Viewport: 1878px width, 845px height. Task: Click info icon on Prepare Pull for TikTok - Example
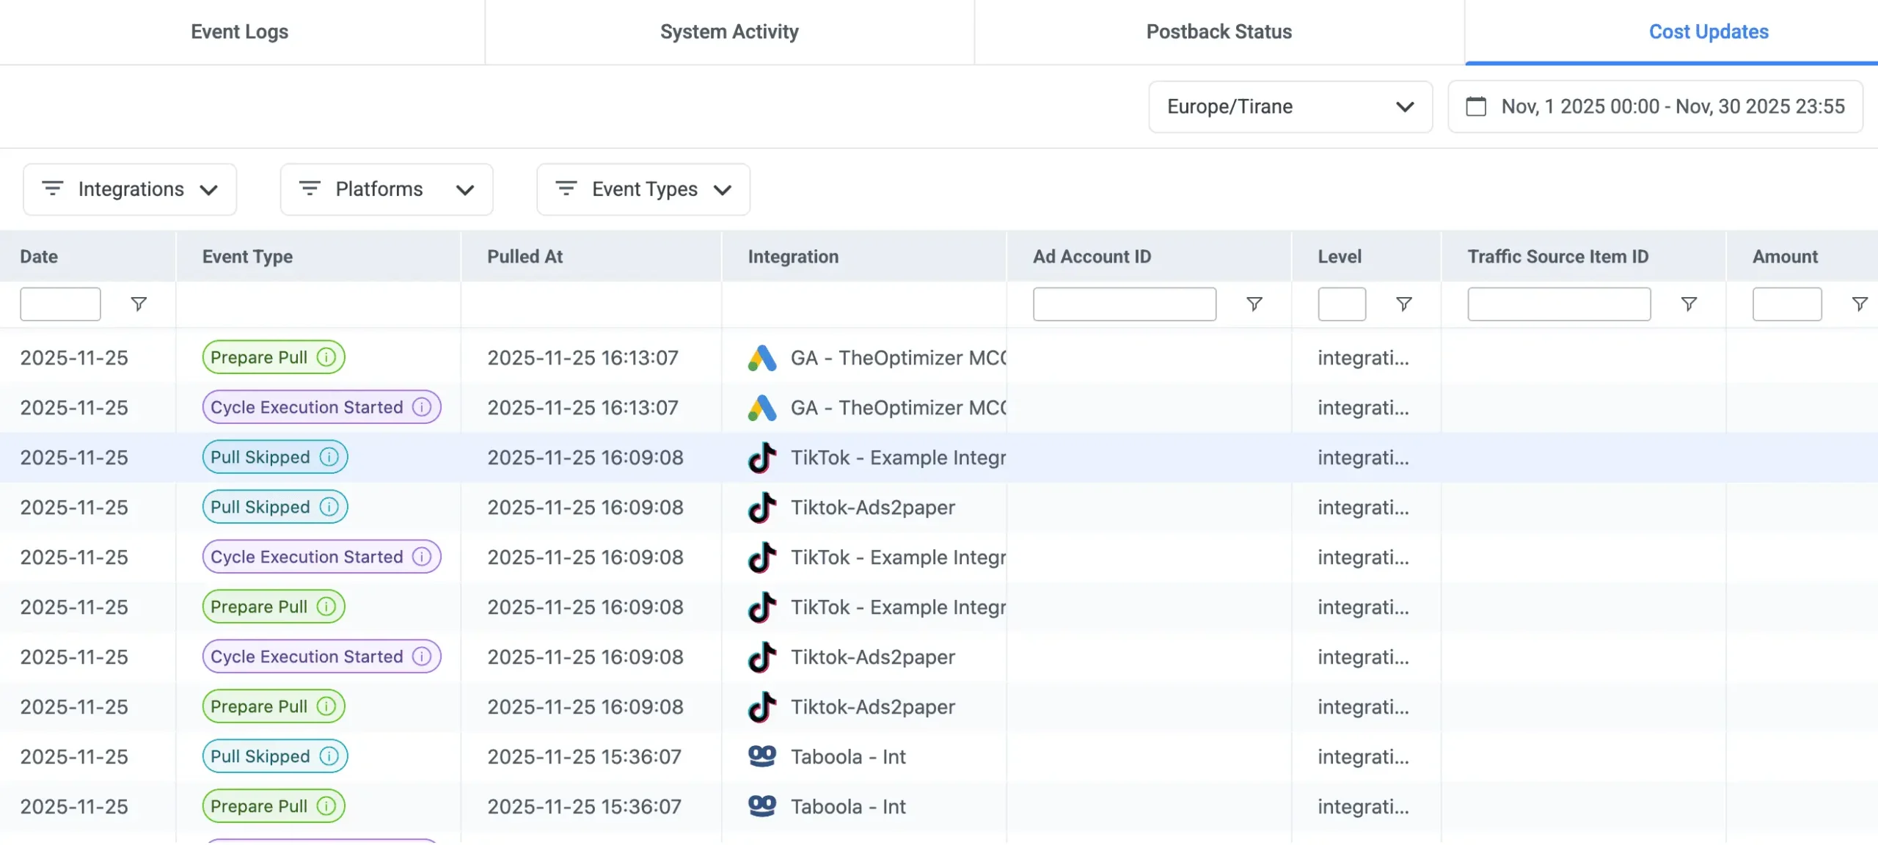(326, 607)
